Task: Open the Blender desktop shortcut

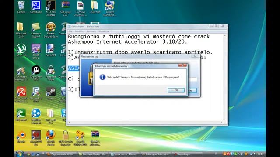Action: coord(21,137)
